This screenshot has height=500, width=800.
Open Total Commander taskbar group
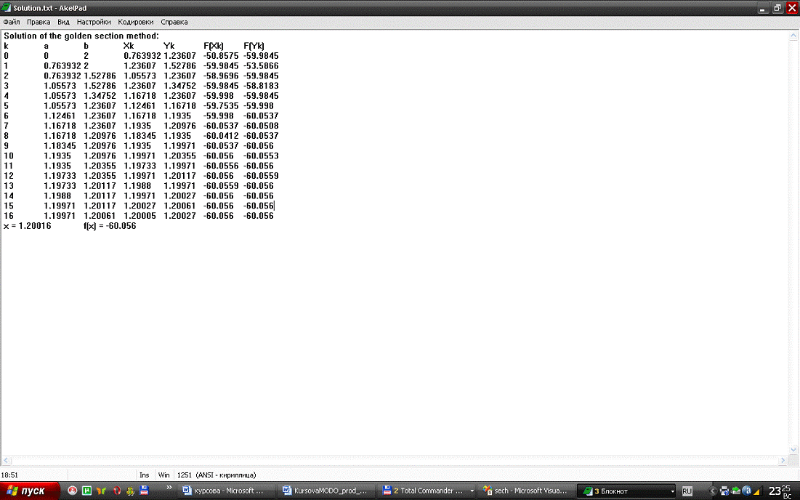424,491
